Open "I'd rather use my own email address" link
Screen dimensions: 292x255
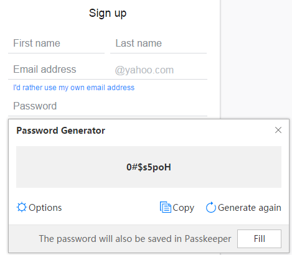[74, 88]
